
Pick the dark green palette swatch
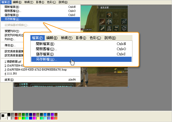tap(24, 114)
